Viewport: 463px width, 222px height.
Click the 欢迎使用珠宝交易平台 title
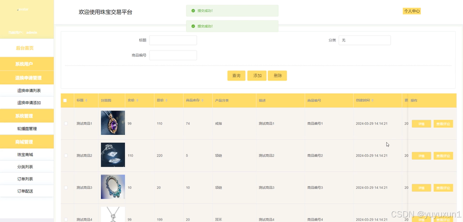(105, 12)
